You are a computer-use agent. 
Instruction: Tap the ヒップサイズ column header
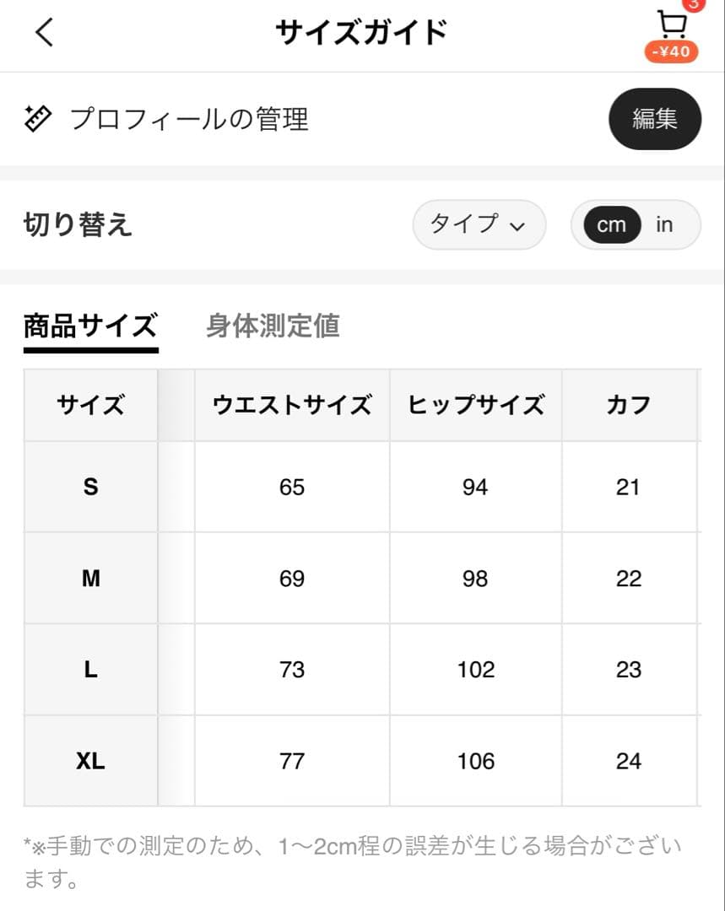[x=475, y=405]
